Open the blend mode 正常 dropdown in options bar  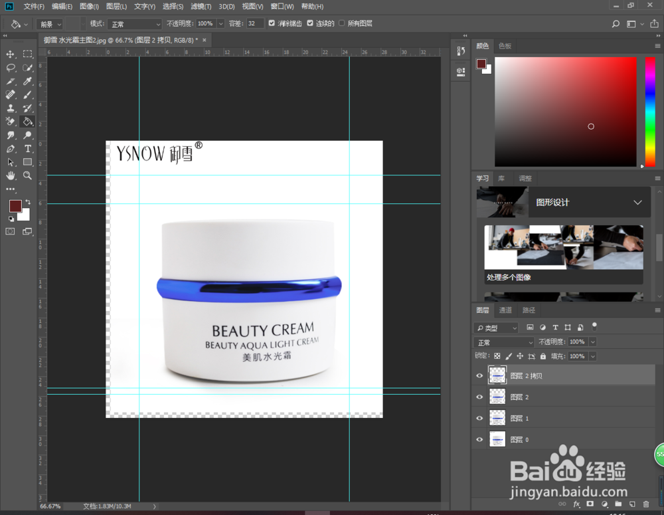tap(135, 24)
